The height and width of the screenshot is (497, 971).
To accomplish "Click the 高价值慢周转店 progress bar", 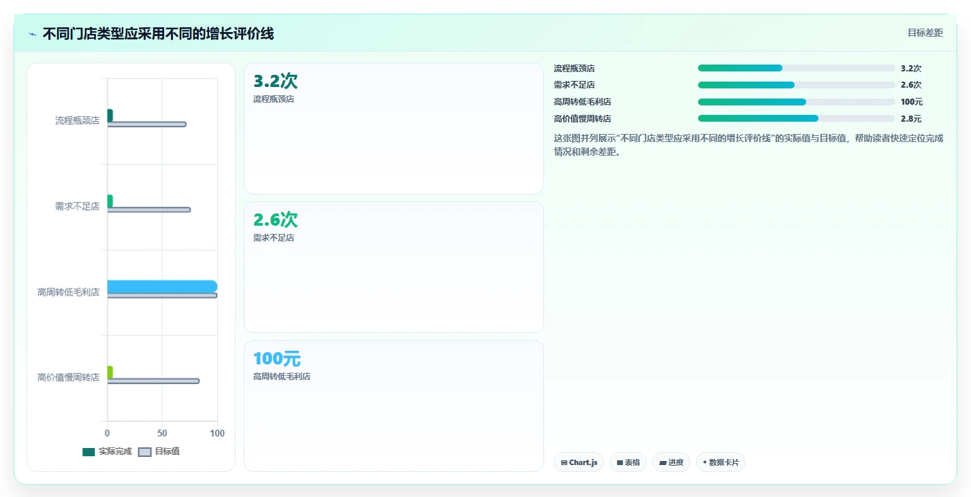I will pyautogui.click(x=797, y=118).
